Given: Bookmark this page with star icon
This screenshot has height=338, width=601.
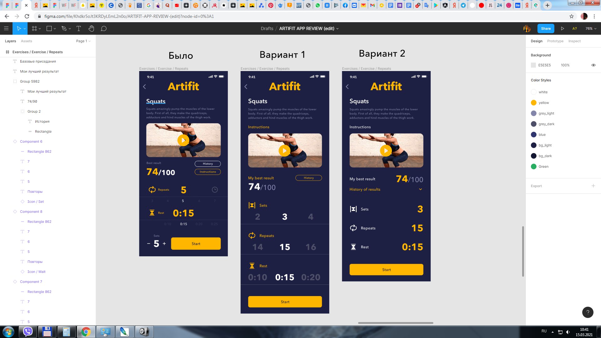Looking at the screenshot, I should pos(572,16).
